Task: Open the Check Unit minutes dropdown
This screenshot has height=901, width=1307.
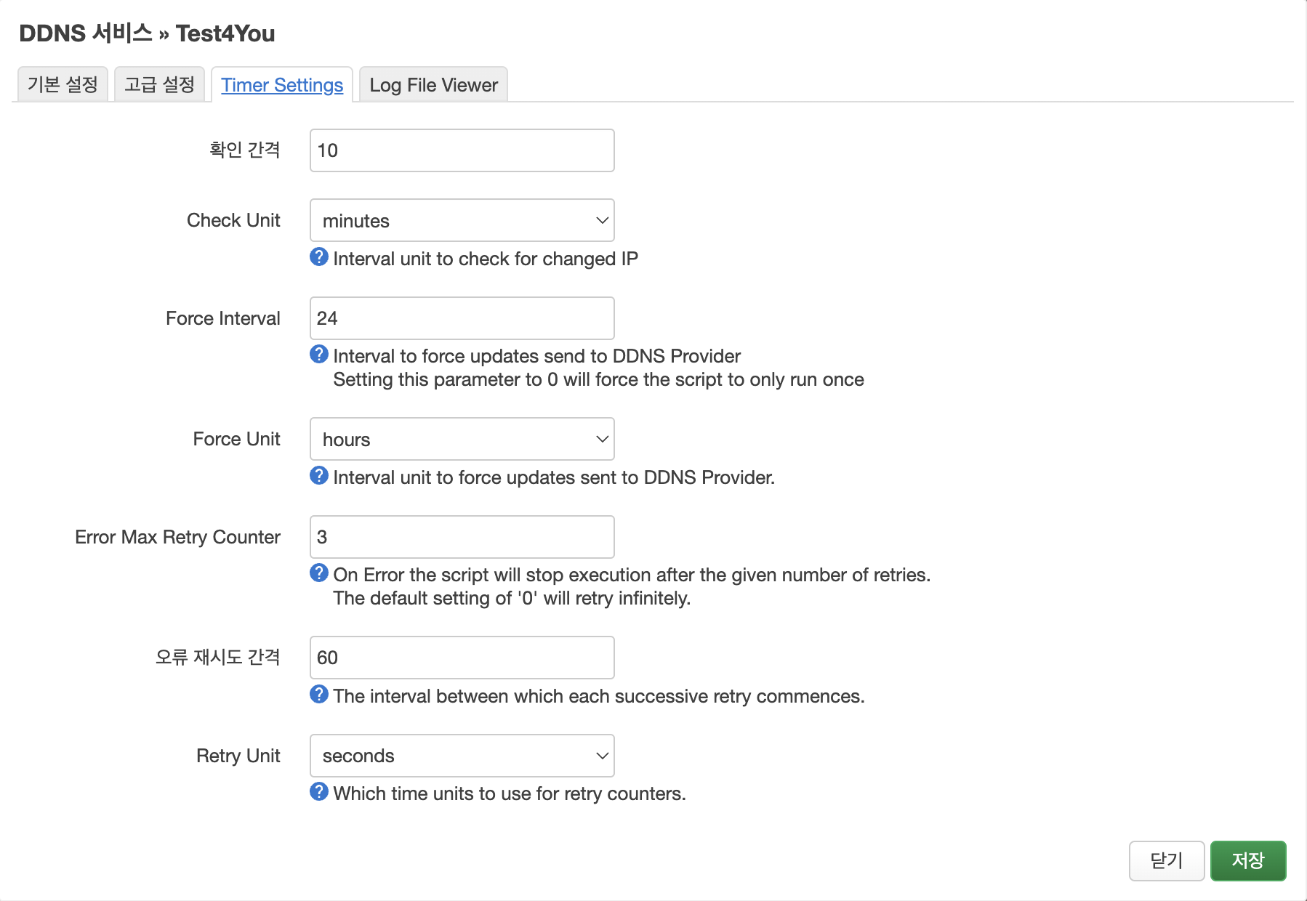Action: (462, 220)
